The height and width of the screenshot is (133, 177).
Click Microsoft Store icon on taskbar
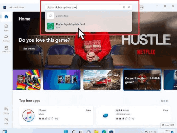click(x=111, y=132)
